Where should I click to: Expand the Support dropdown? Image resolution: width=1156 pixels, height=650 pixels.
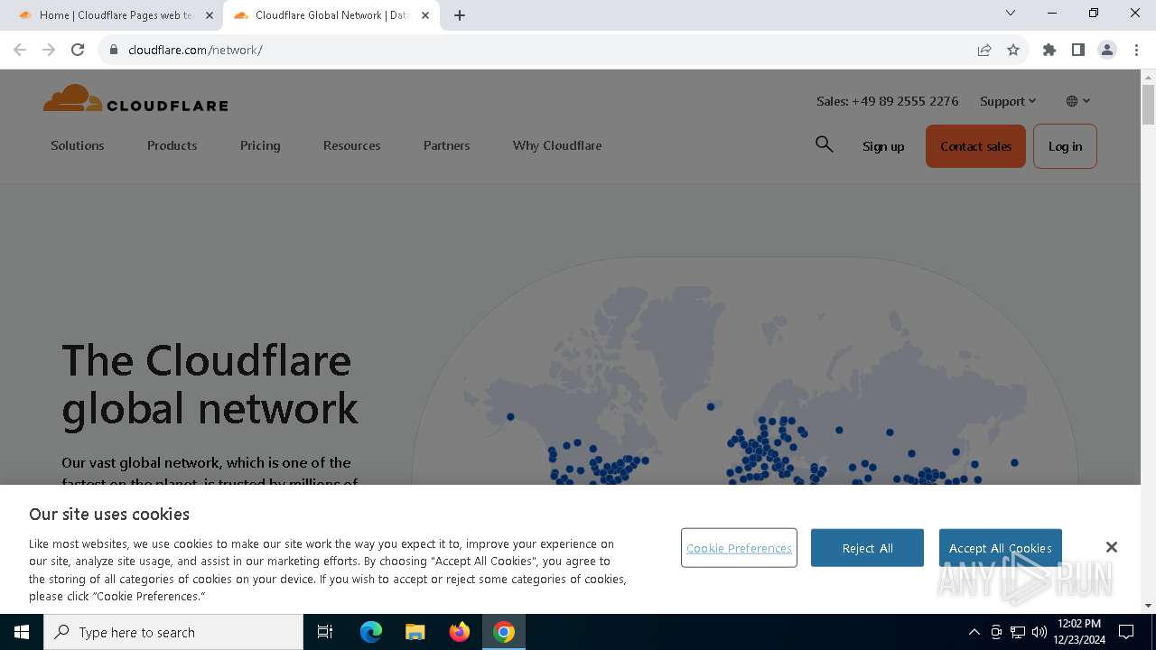1008,101
